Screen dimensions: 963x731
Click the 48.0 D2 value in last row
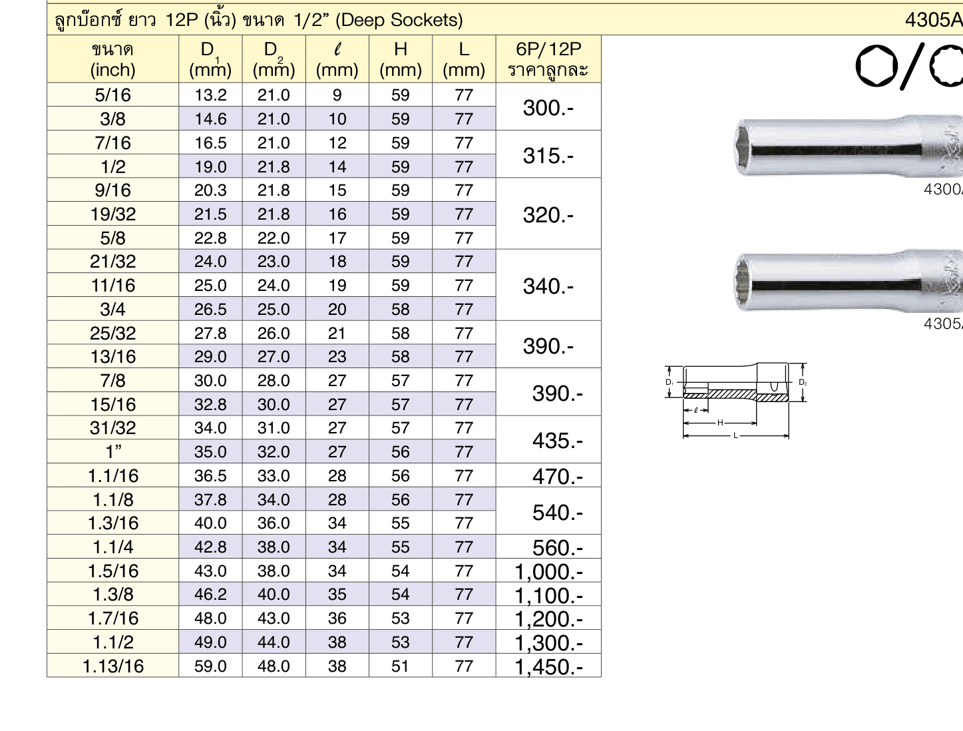pyautogui.click(x=274, y=666)
